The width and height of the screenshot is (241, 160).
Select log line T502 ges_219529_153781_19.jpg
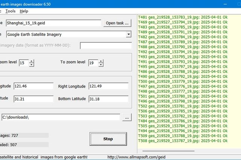(183, 106)
